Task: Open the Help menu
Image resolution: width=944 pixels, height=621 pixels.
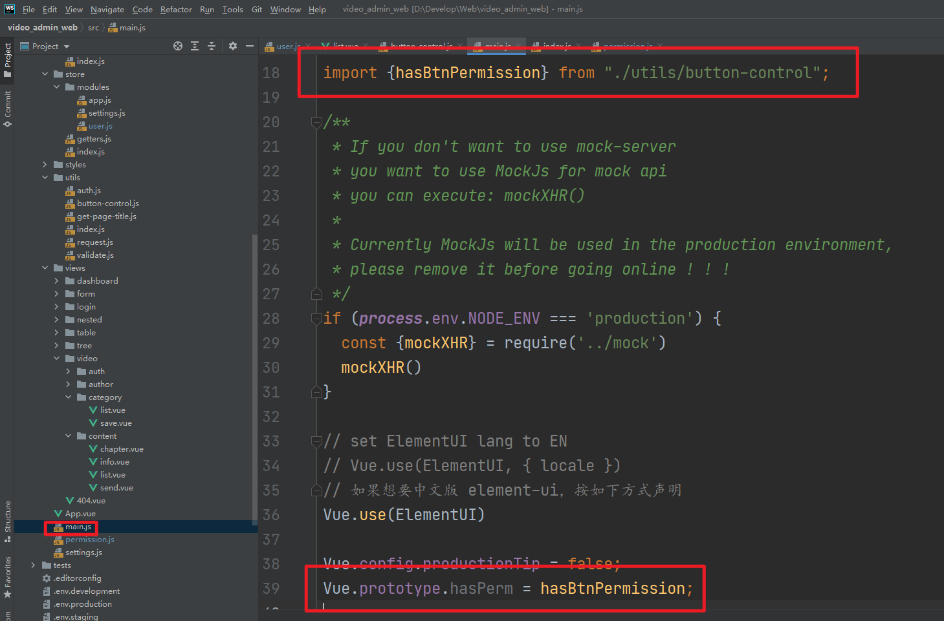Action: coord(317,10)
